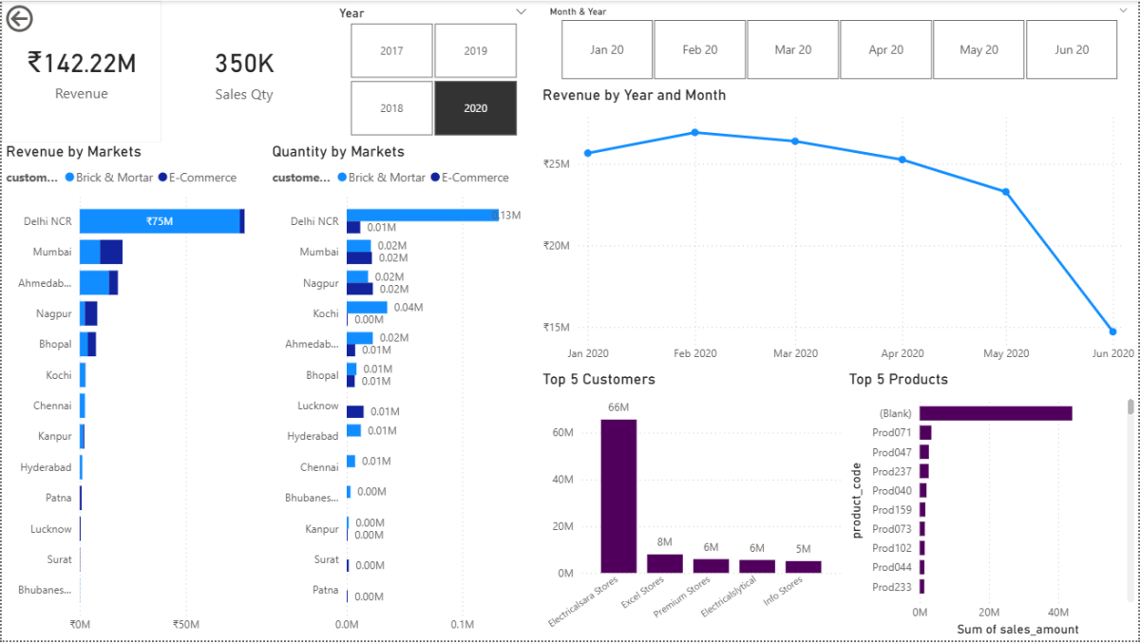Click the Jun 20 month tile
Viewport: 1140px width, 643px height.
1072,49
